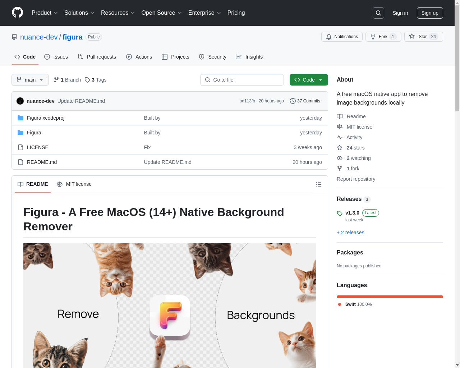Click the Sign in link
The height and width of the screenshot is (368, 460).
click(x=400, y=13)
